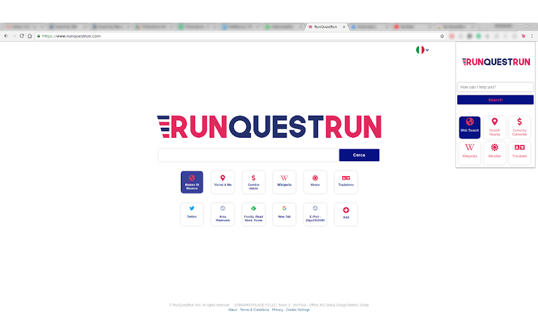Click the popup Search button

point(495,99)
